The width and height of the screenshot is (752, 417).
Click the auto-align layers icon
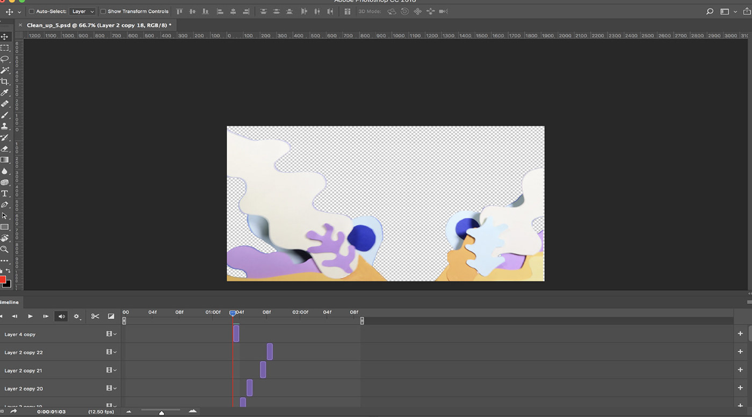coord(348,11)
